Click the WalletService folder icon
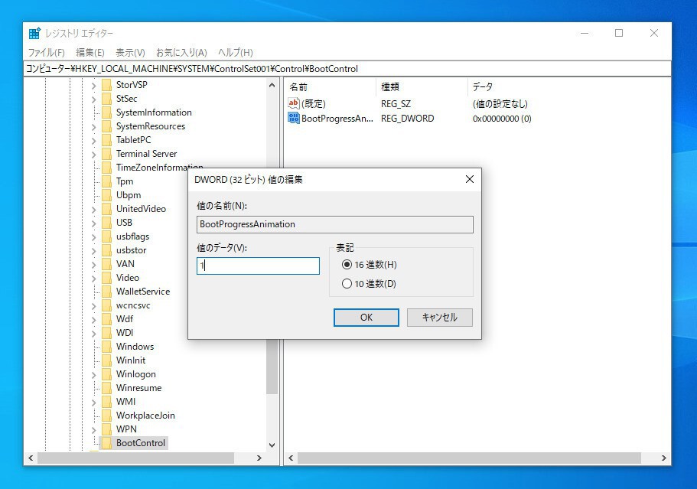 [106, 292]
